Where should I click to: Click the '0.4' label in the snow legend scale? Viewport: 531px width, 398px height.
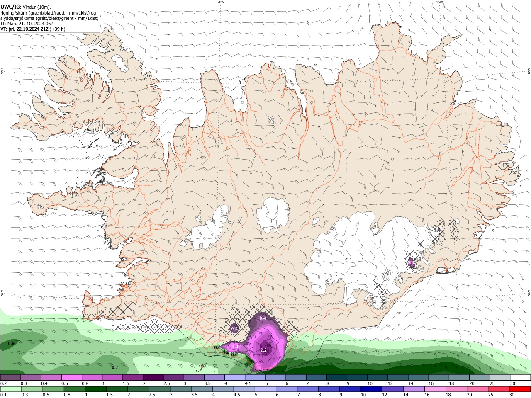[44, 383]
